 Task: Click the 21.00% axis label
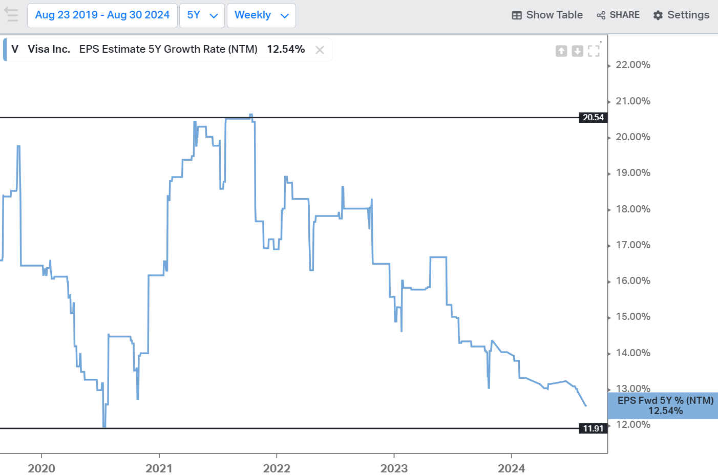tap(633, 101)
